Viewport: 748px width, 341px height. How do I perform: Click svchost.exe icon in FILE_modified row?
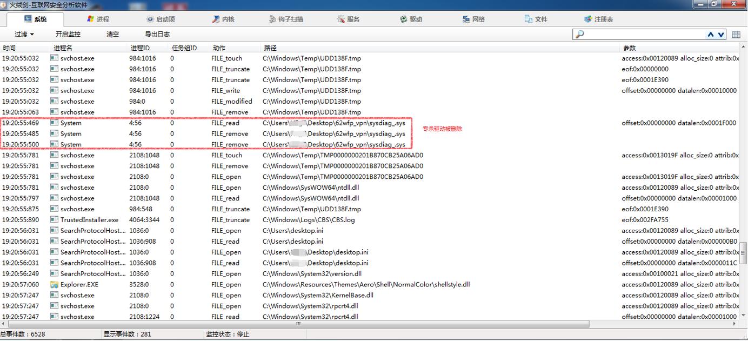[54, 101]
